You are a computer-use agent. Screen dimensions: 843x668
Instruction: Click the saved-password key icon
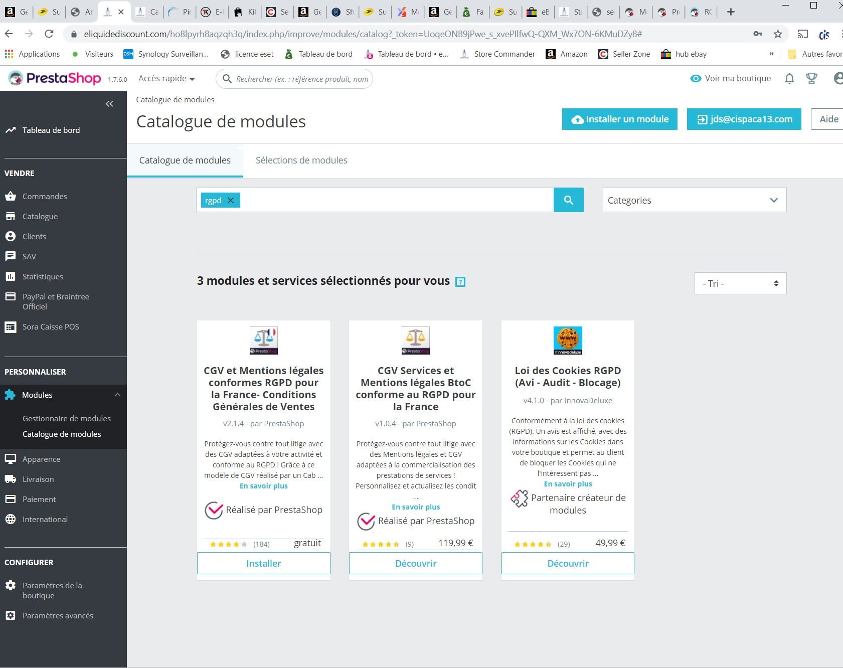pyautogui.click(x=758, y=34)
